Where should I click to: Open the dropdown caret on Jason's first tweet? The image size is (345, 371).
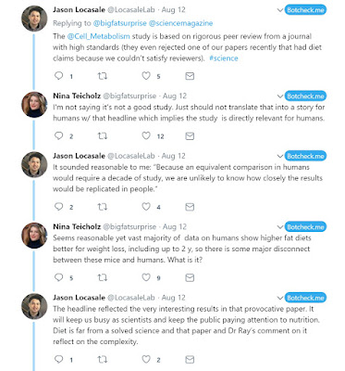pyautogui.click(x=280, y=10)
